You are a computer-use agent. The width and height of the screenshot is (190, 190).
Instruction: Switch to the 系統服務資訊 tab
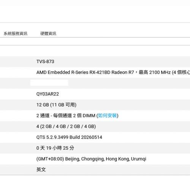click(16, 33)
